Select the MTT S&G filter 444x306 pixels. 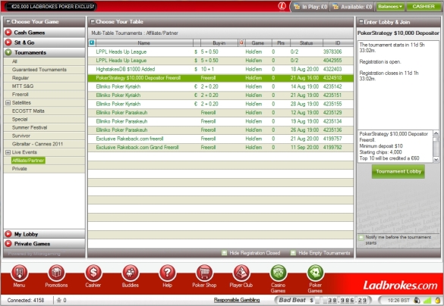pos(23,86)
